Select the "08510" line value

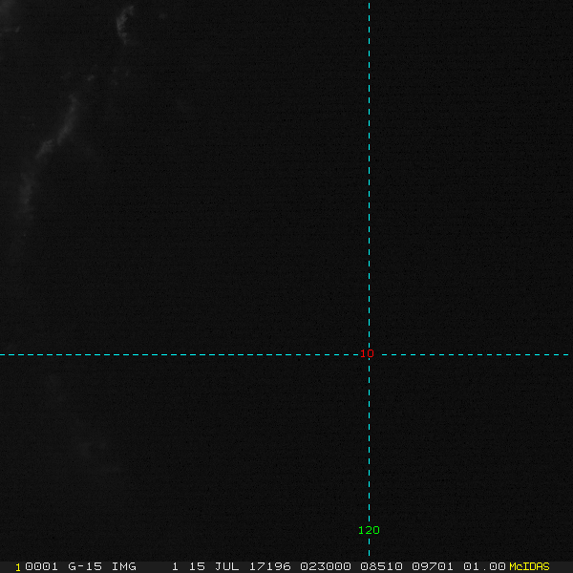(381, 566)
